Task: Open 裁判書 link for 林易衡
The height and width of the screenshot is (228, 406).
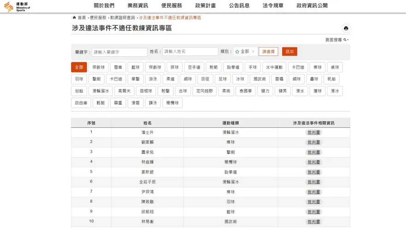Action: pos(314,222)
